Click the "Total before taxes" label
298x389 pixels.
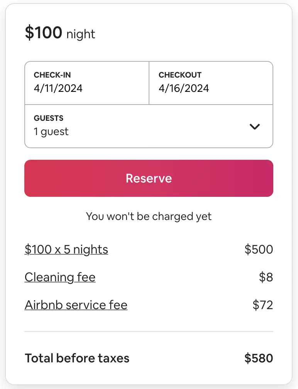(x=77, y=358)
